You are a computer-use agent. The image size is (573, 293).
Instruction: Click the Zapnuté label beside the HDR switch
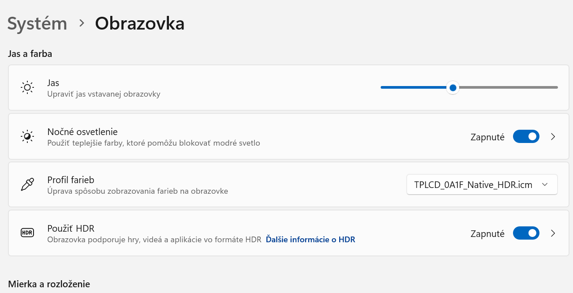coord(487,234)
